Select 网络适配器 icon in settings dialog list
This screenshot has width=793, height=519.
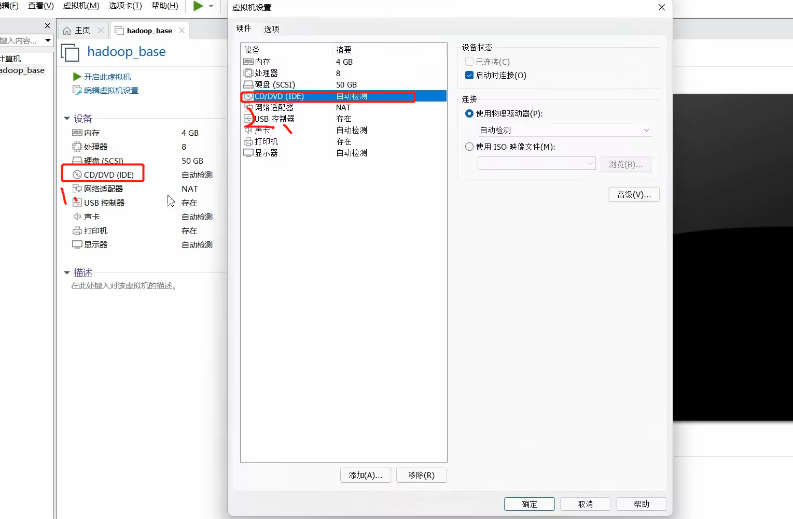pyautogui.click(x=248, y=107)
